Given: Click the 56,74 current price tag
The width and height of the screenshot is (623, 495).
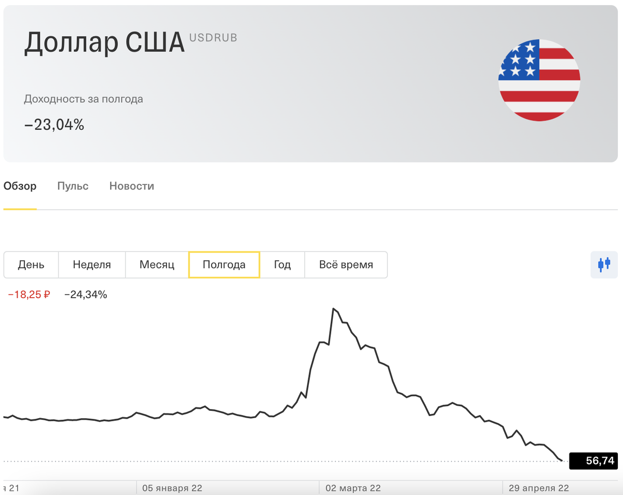Looking at the screenshot, I should pyautogui.click(x=593, y=461).
